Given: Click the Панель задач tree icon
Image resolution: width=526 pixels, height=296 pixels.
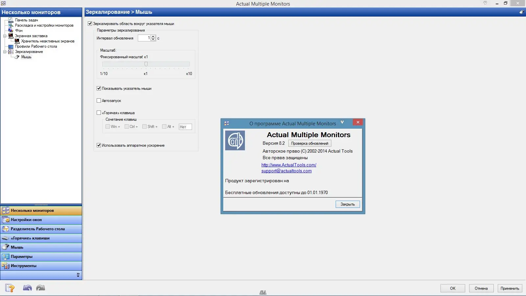Looking at the screenshot, I should (x=11, y=20).
